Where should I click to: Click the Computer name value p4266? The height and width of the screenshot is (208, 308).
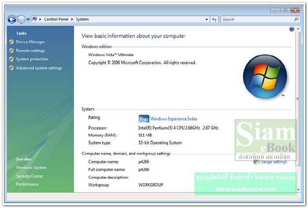(144, 162)
